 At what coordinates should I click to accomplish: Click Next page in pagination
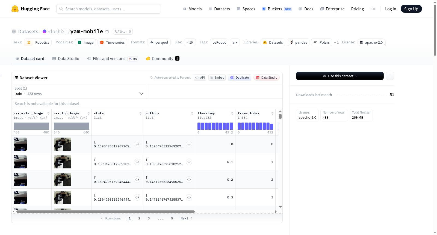tap(187, 218)
